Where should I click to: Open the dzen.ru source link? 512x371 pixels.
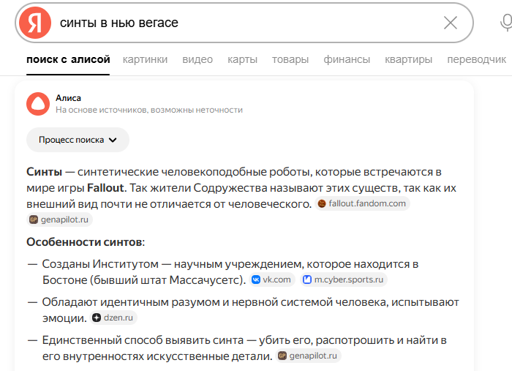(x=113, y=318)
